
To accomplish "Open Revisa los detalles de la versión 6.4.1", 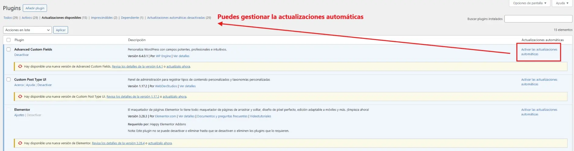I will [x=137, y=66].
